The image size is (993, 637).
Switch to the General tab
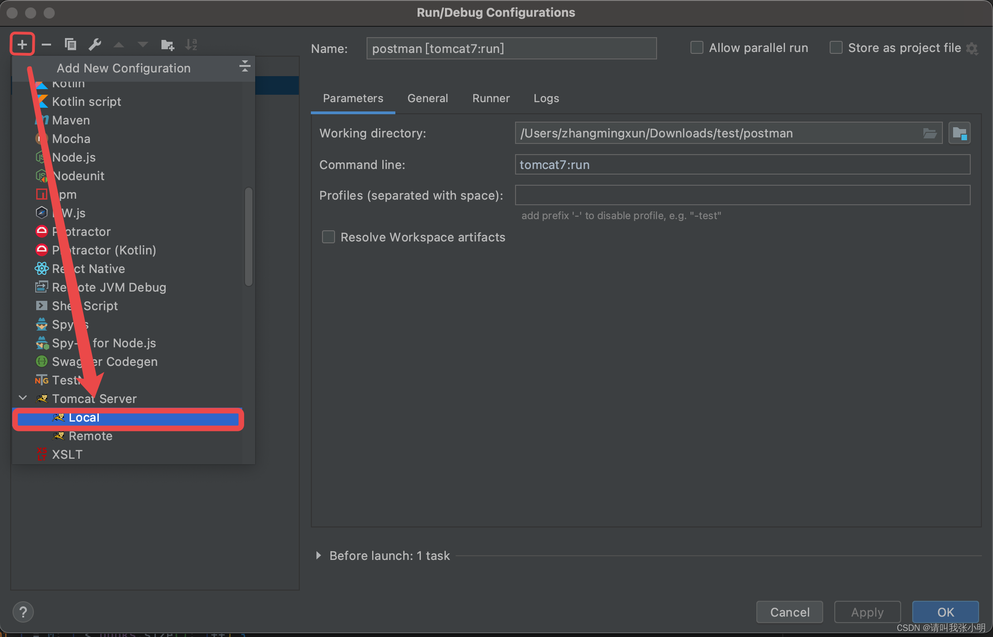427,98
